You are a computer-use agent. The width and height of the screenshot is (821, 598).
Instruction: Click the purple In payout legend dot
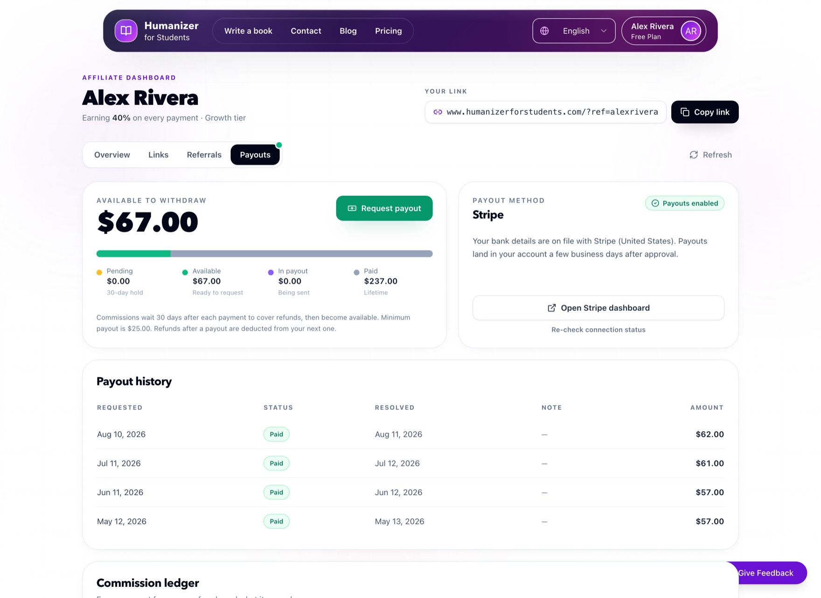(x=271, y=272)
